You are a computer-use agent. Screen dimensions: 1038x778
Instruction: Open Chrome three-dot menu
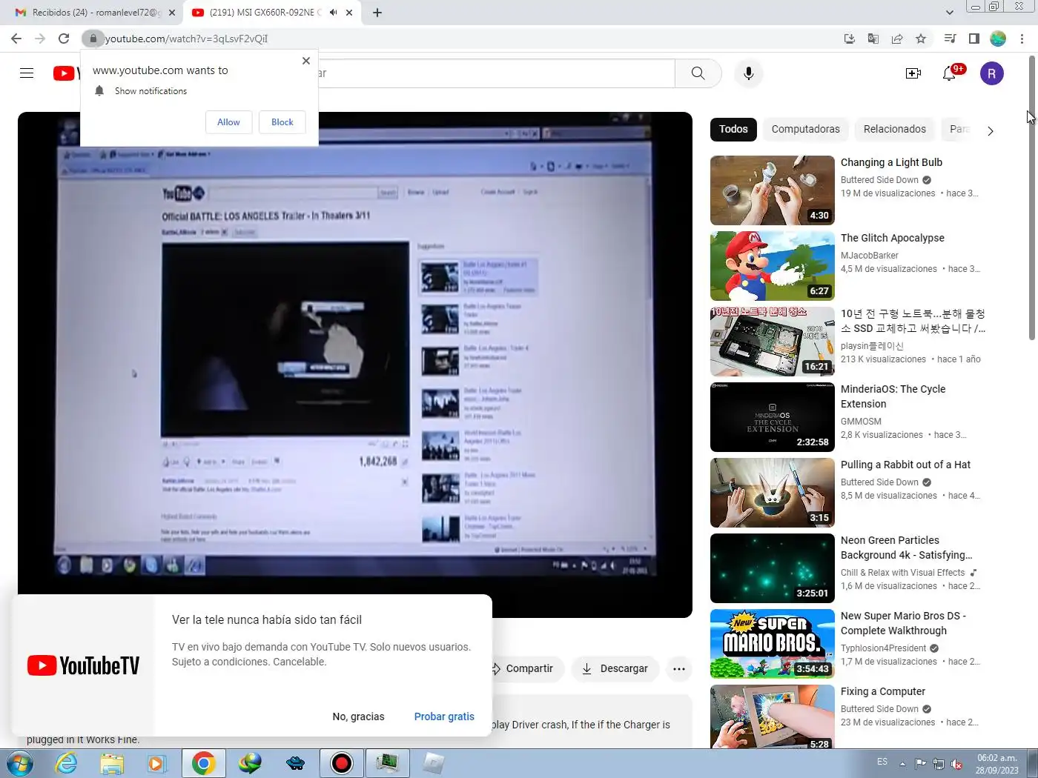coord(1022,39)
